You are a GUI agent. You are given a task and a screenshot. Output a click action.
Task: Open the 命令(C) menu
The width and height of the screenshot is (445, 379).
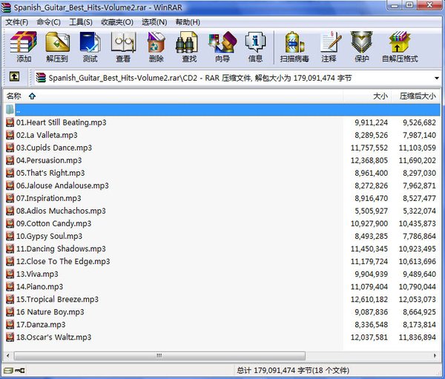(x=48, y=22)
